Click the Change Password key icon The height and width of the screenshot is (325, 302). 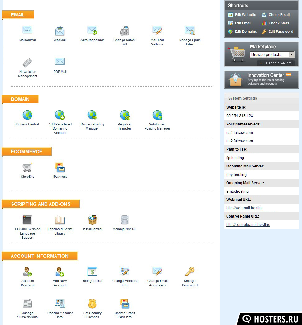tap(190, 271)
